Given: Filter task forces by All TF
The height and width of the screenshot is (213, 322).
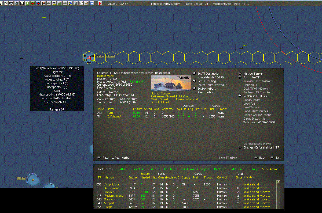Looking at the screenshot, I should 124,169.
